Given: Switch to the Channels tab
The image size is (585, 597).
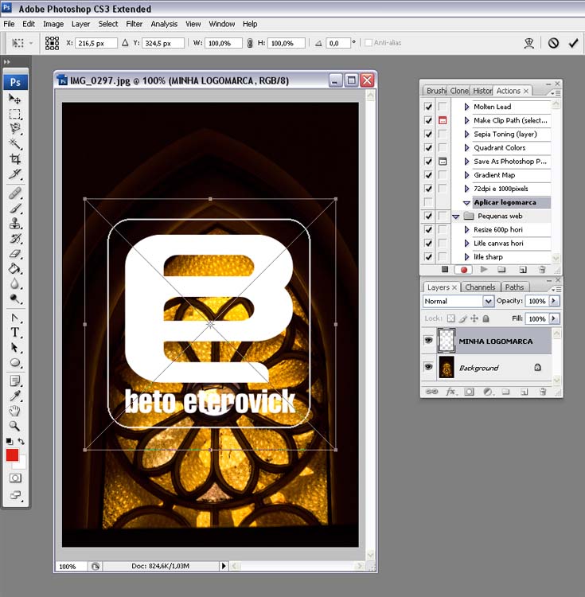Looking at the screenshot, I should point(480,287).
